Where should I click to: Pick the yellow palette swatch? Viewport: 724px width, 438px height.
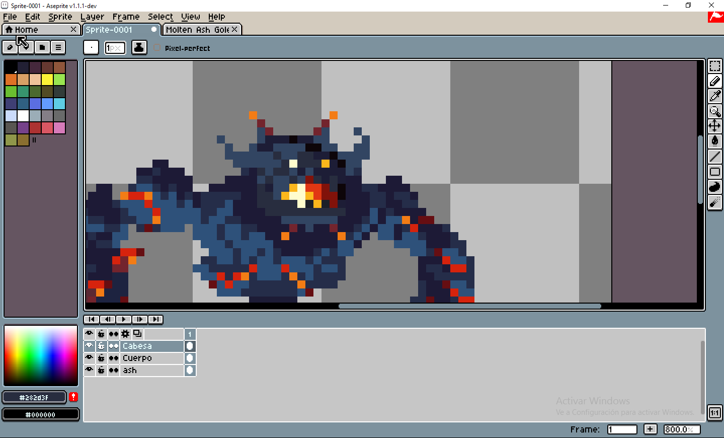tap(47, 79)
